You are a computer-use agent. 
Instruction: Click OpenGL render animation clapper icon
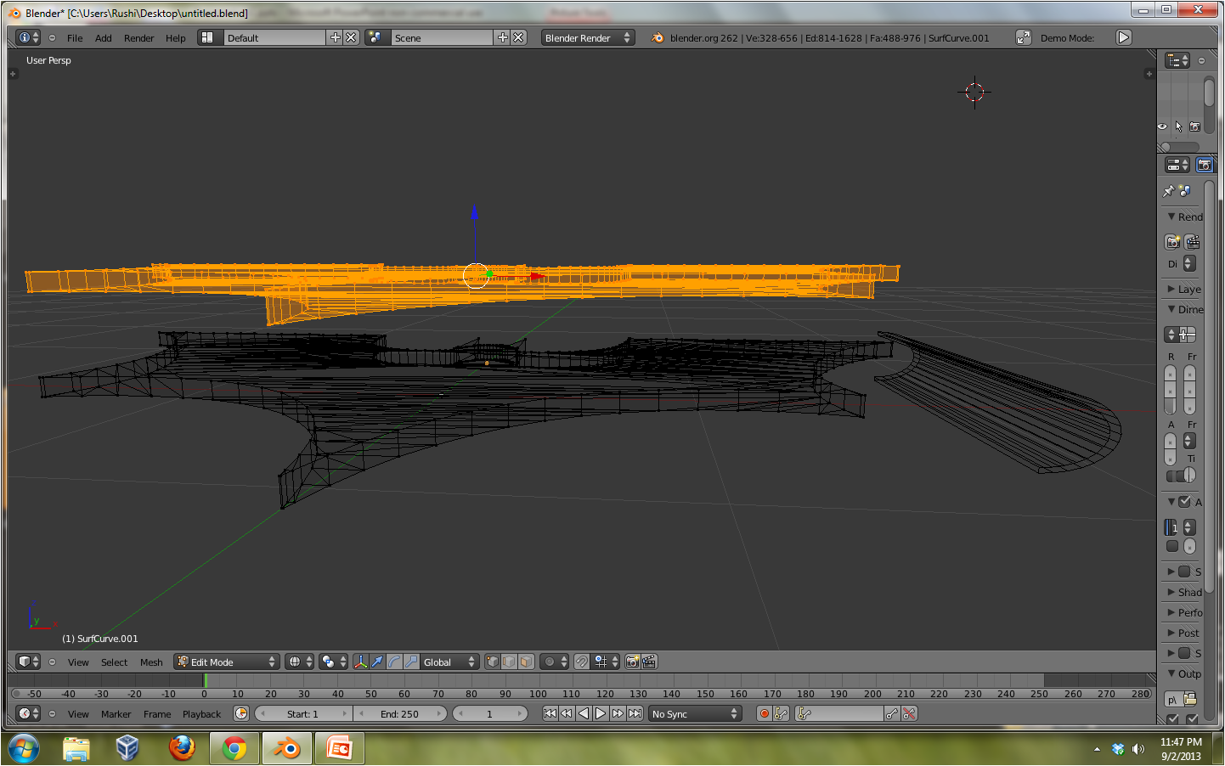coord(649,662)
